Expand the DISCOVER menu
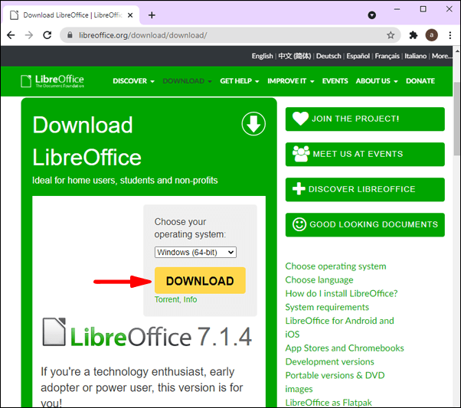 tap(133, 81)
